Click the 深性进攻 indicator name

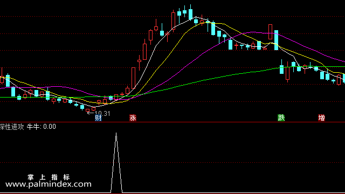pos(12,127)
